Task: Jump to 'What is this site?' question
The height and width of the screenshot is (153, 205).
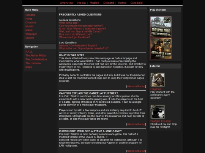Action: click(69, 23)
